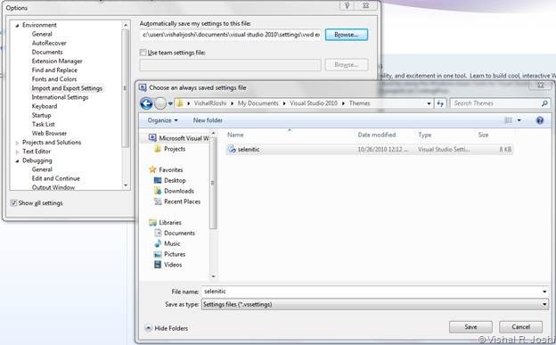The image size is (556, 345).
Task: Click the search magnifier in Search Themes
Action: pos(544,103)
